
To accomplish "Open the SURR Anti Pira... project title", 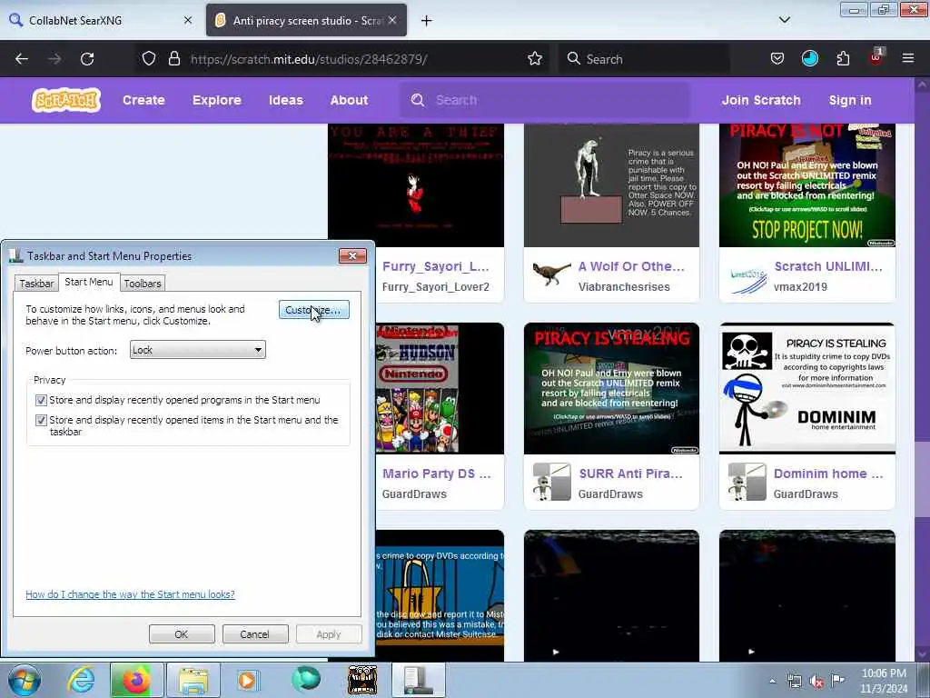I will pyautogui.click(x=631, y=473).
